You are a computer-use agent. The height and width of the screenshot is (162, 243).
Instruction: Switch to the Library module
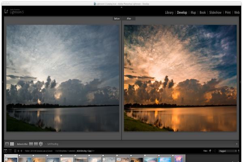click(x=169, y=13)
